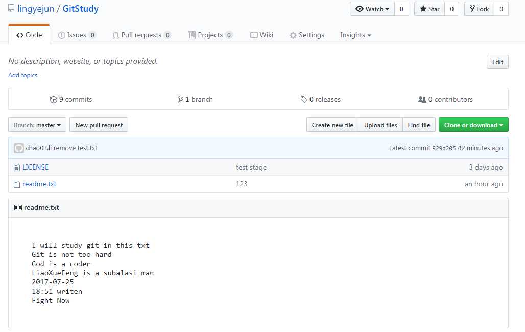This screenshot has width=525, height=332.
Task: Click Find file button
Action: (419, 125)
